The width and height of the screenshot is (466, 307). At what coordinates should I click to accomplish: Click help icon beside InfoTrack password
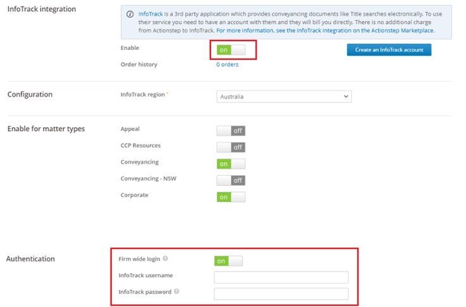tap(176, 291)
